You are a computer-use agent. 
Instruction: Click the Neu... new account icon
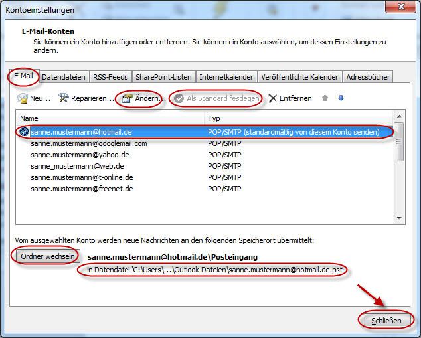pyautogui.click(x=23, y=98)
